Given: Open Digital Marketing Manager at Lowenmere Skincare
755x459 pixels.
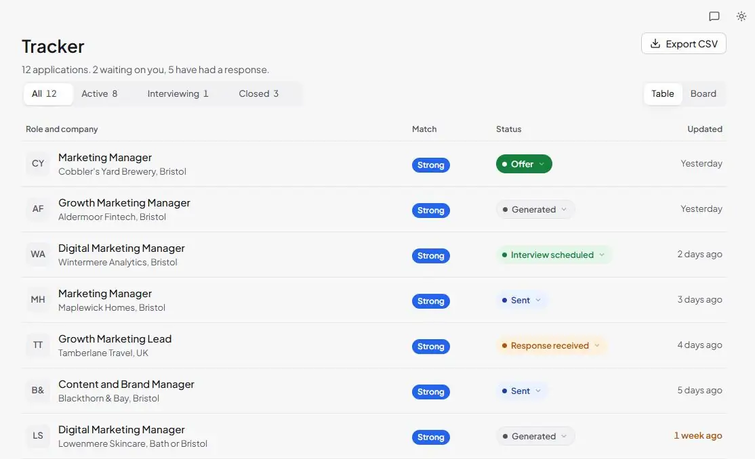Looking at the screenshot, I should 121,430.
